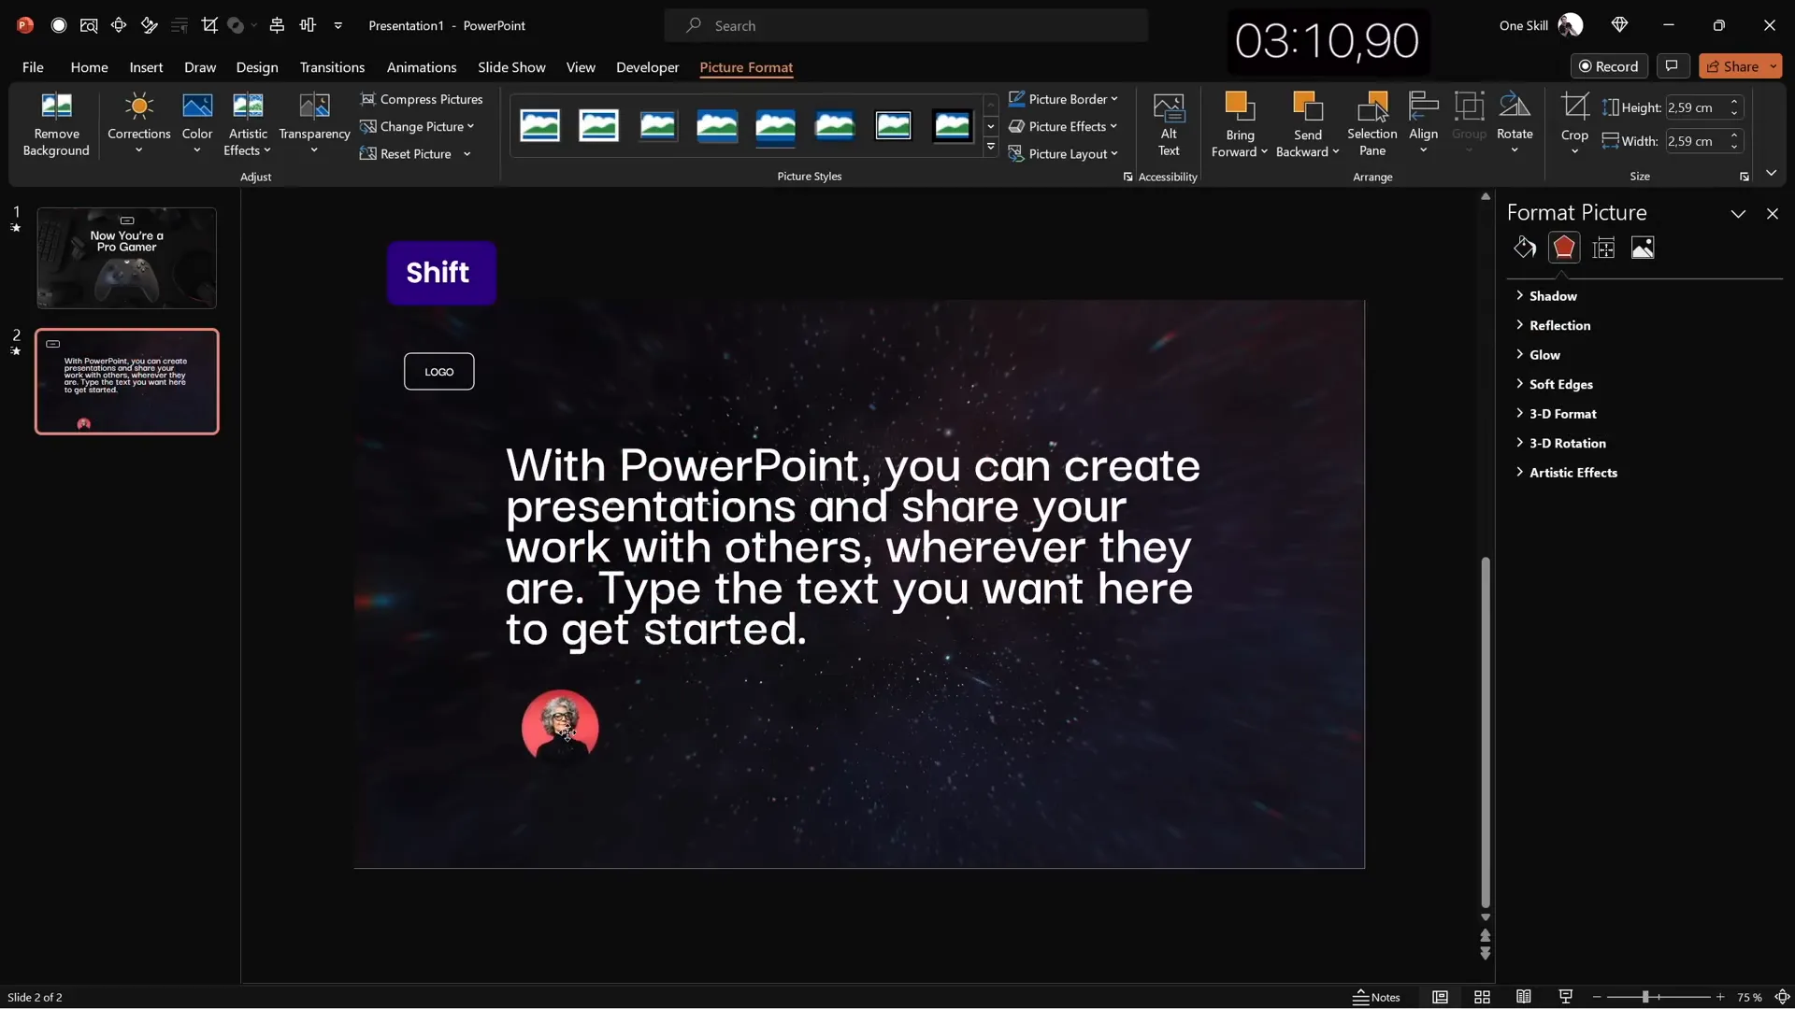Open the Color adjustment menu

[x=197, y=124]
